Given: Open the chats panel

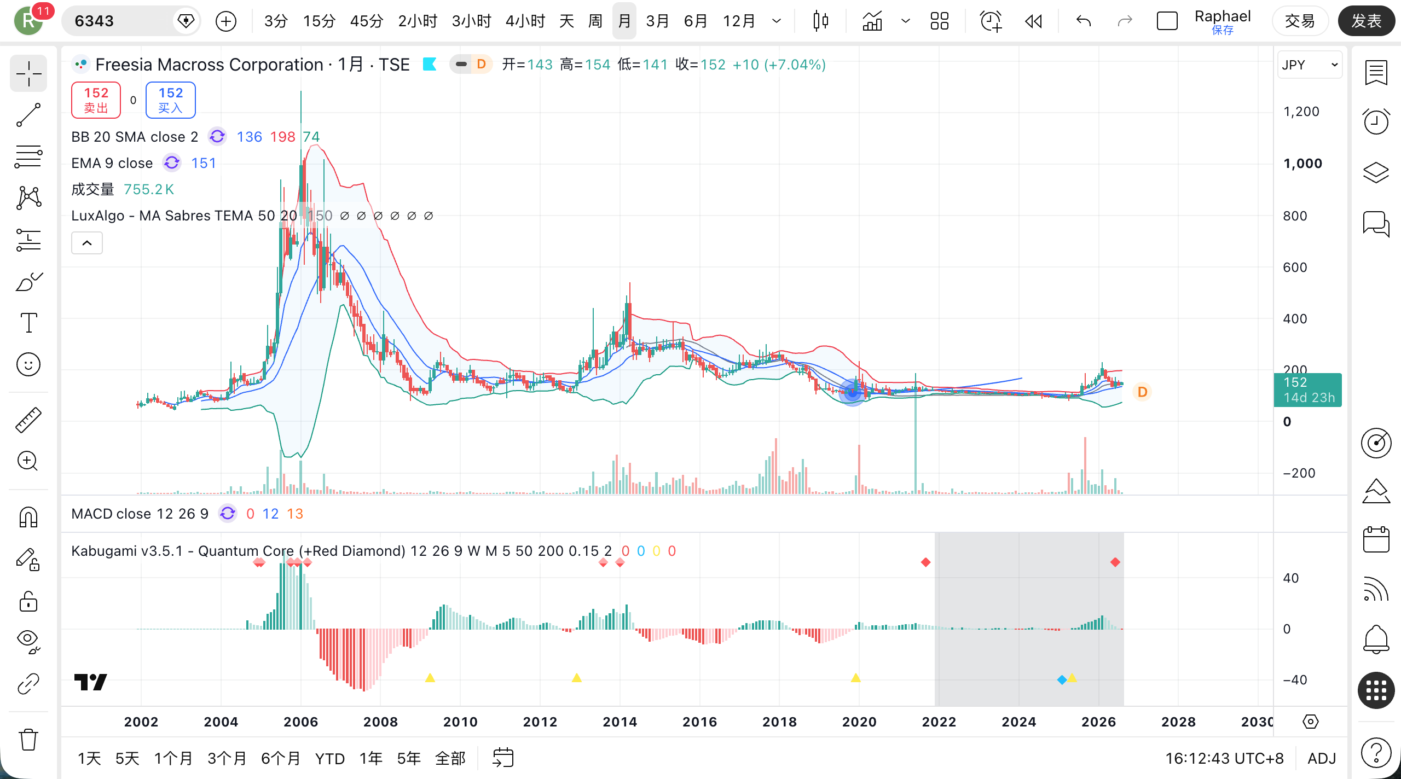Looking at the screenshot, I should point(1376,224).
